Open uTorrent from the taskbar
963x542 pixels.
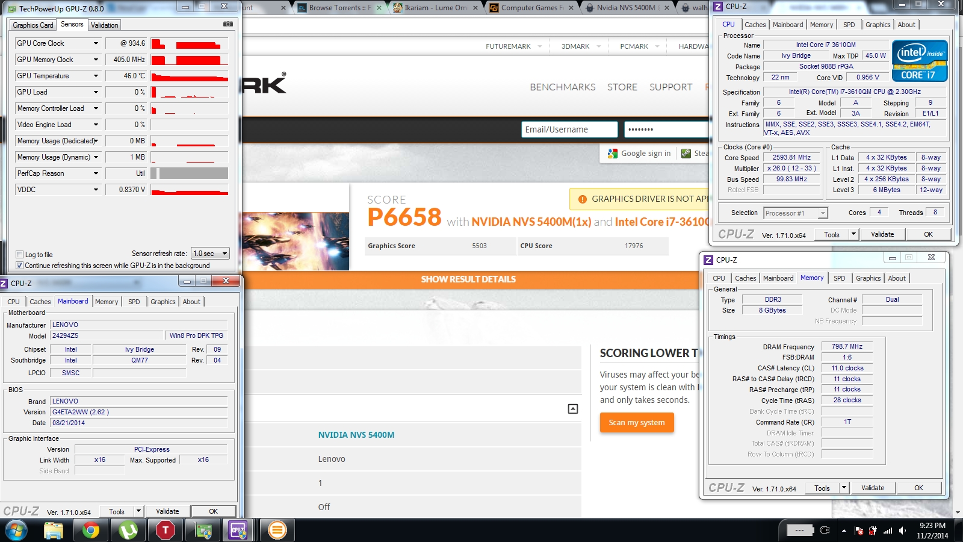(x=128, y=531)
